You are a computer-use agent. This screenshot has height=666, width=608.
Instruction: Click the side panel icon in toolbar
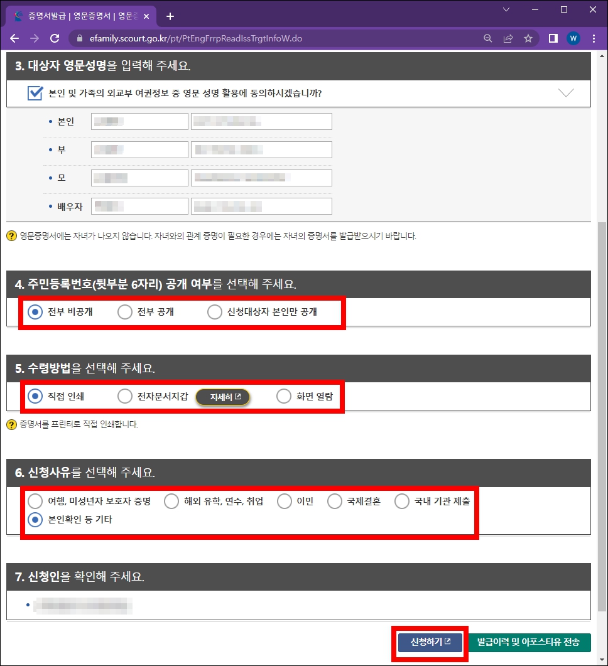coord(552,38)
